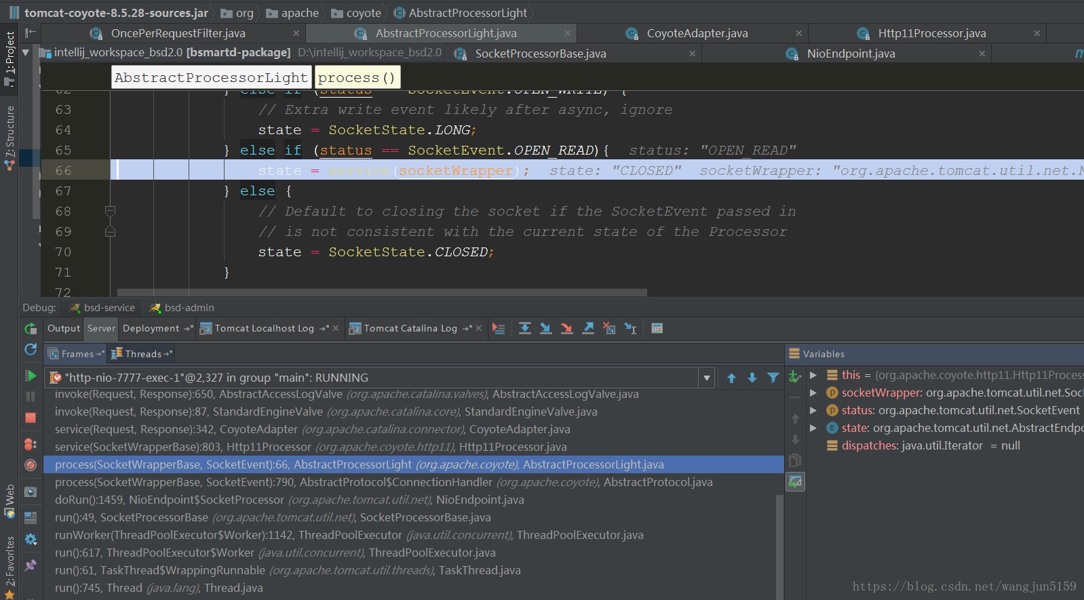Open the NioEndpoint.java tab
This screenshot has width=1084, height=600.
click(x=851, y=54)
